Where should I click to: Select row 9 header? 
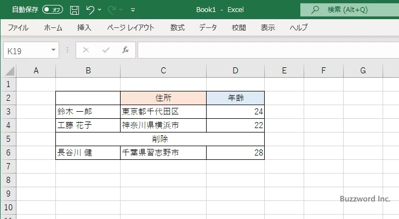[x=8, y=194]
